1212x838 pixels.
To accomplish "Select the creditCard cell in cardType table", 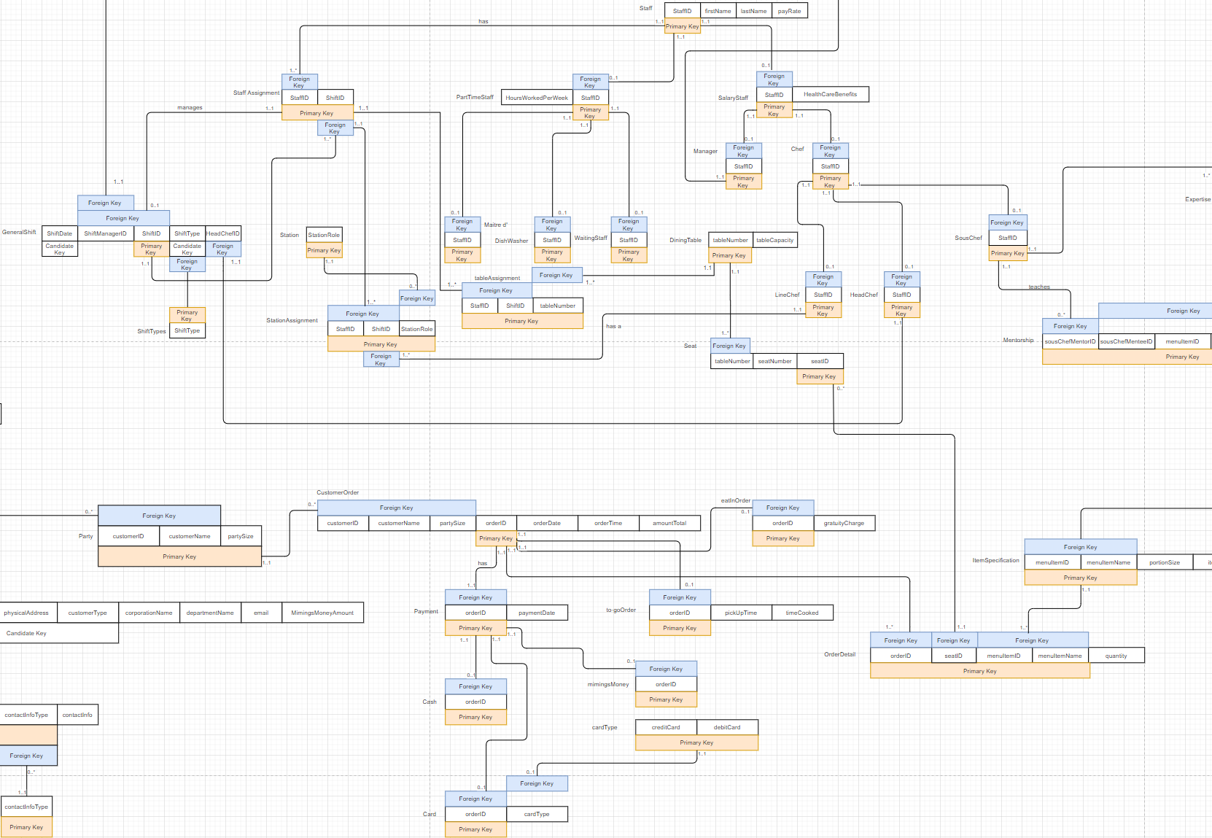I will 666,727.
